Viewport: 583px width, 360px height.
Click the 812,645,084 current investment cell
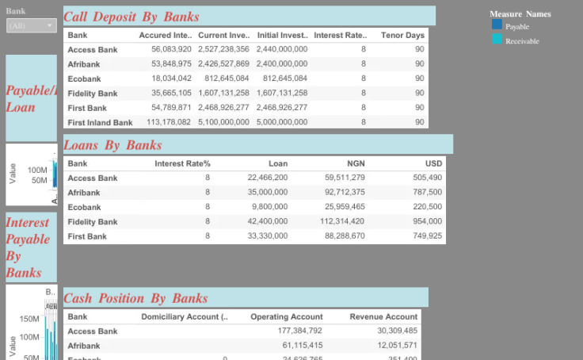(x=227, y=79)
